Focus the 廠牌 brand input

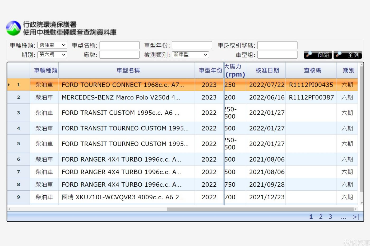(119, 55)
